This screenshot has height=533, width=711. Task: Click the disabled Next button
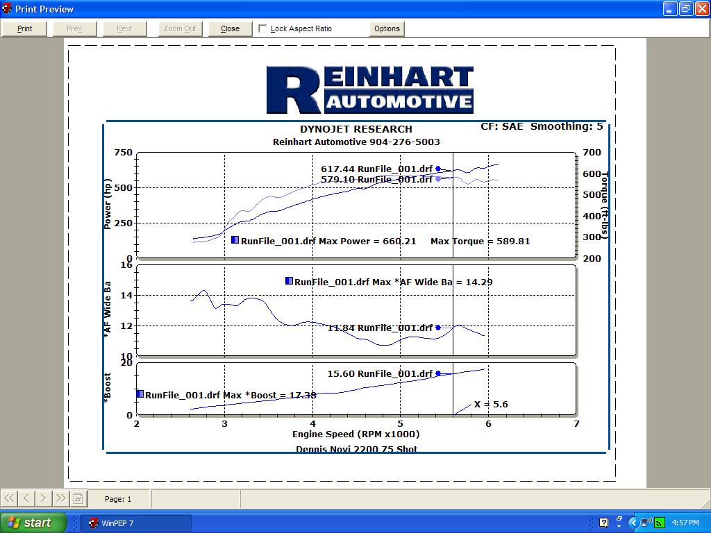coord(124,28)
